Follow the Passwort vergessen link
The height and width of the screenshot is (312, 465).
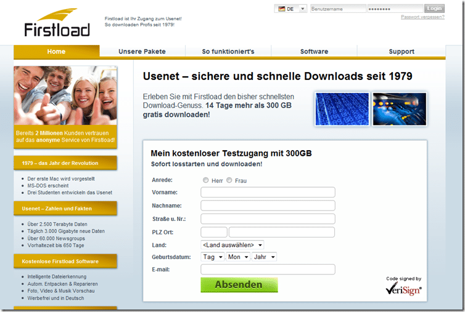[422, 17]
